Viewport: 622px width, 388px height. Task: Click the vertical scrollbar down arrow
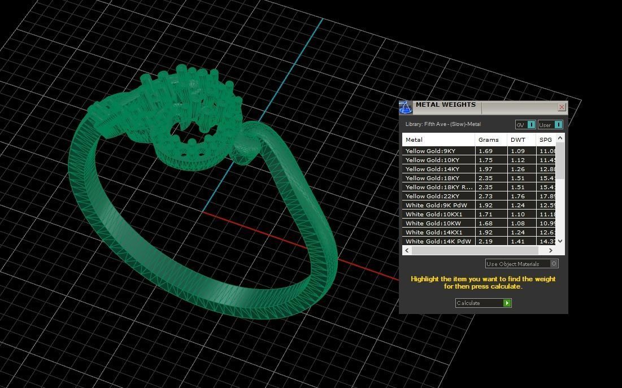tap(560, 241)
